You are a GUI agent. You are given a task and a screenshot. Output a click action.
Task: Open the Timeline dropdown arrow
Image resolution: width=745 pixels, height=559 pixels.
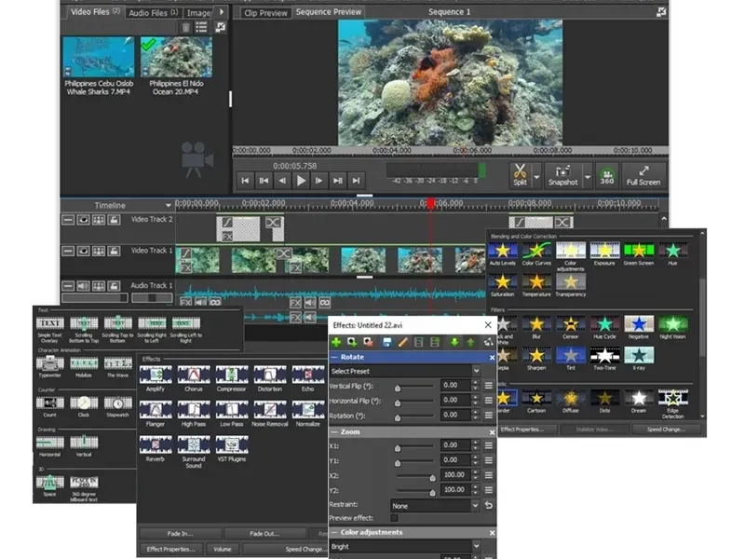click(168, 205)
